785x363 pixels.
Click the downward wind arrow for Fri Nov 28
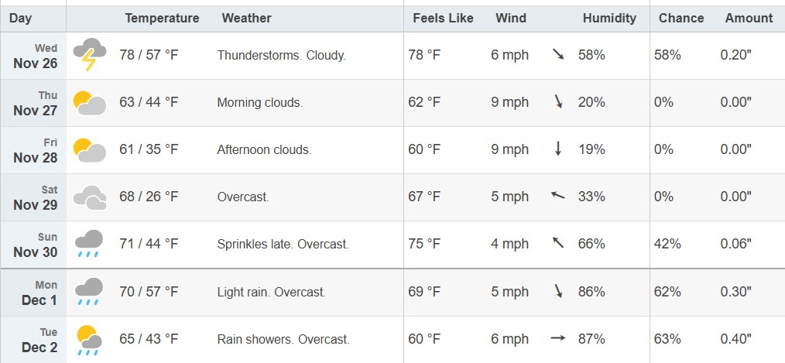click(x=557, y=149)
